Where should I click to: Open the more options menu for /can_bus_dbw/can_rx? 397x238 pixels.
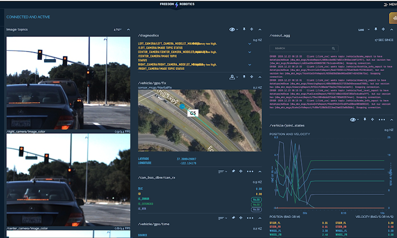coord(250,171)
